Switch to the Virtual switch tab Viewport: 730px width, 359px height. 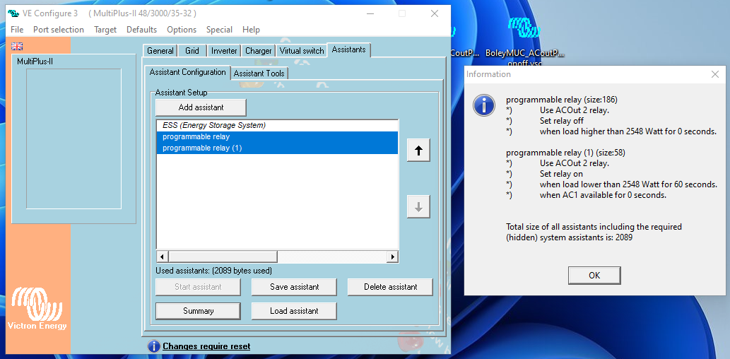[x=302, y=51]
